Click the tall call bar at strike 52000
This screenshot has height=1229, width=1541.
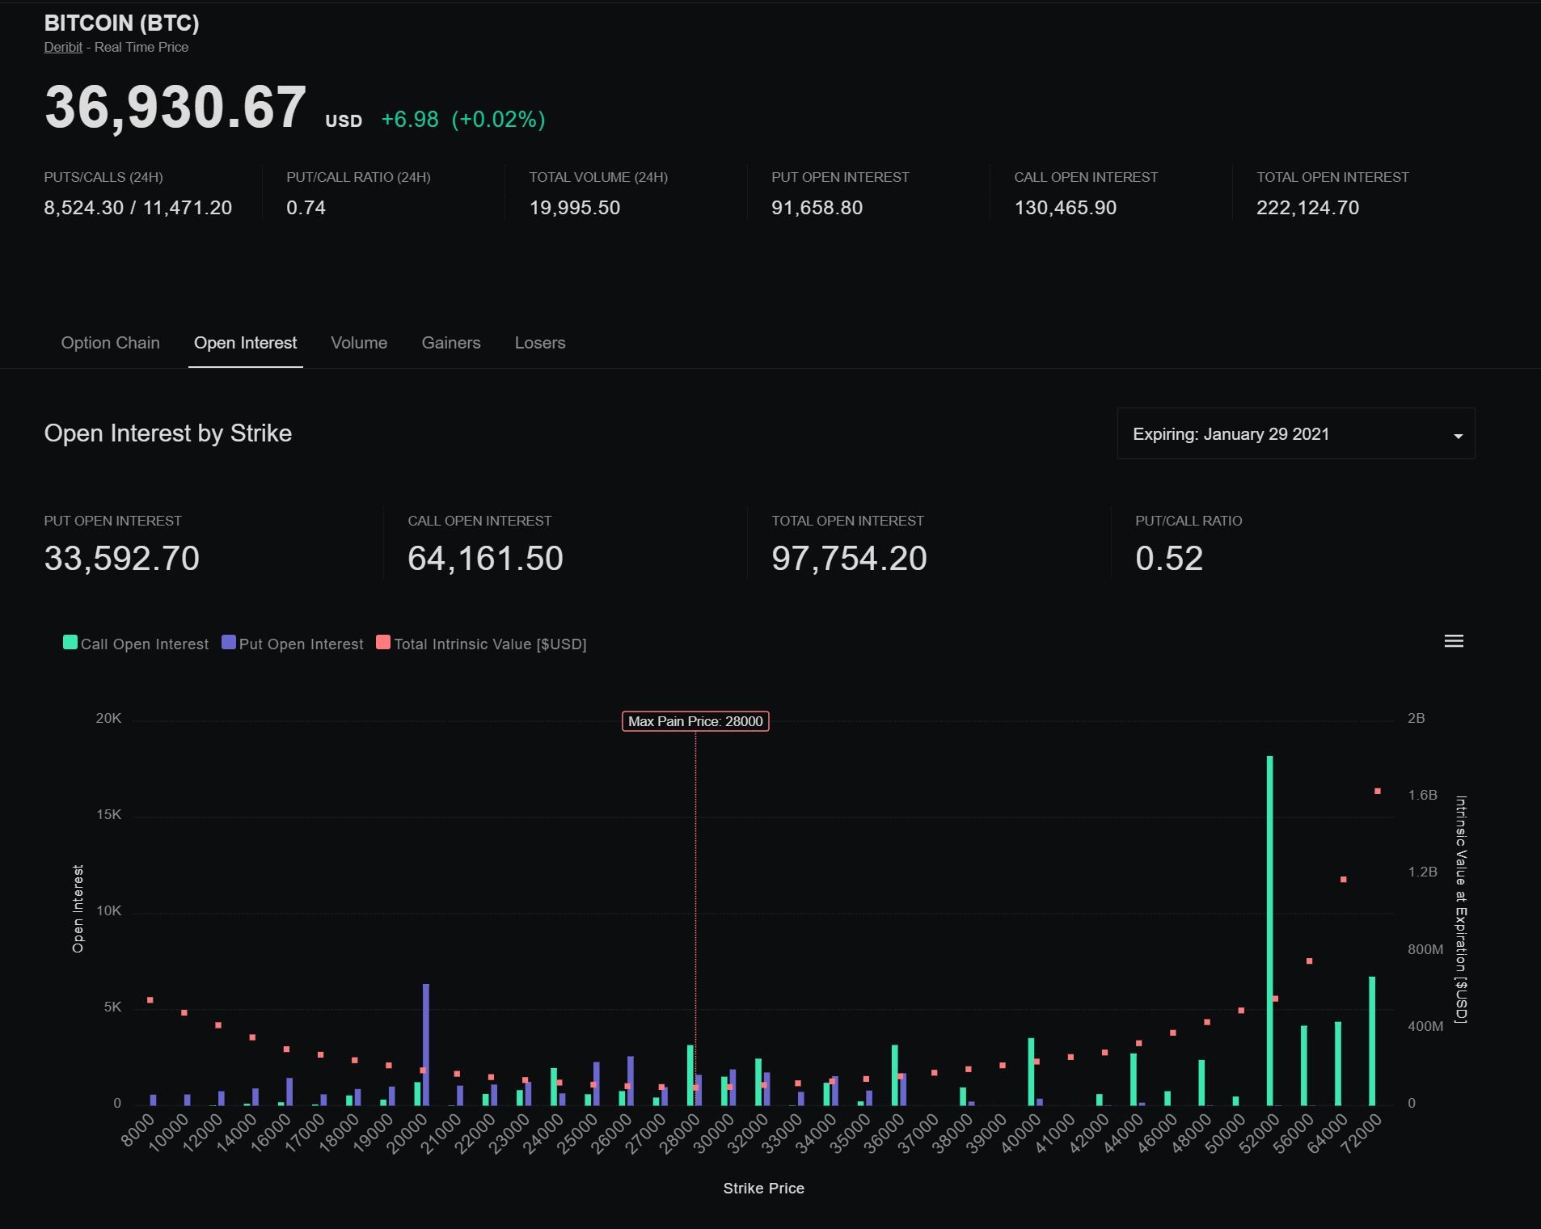tap(1270, 931)
